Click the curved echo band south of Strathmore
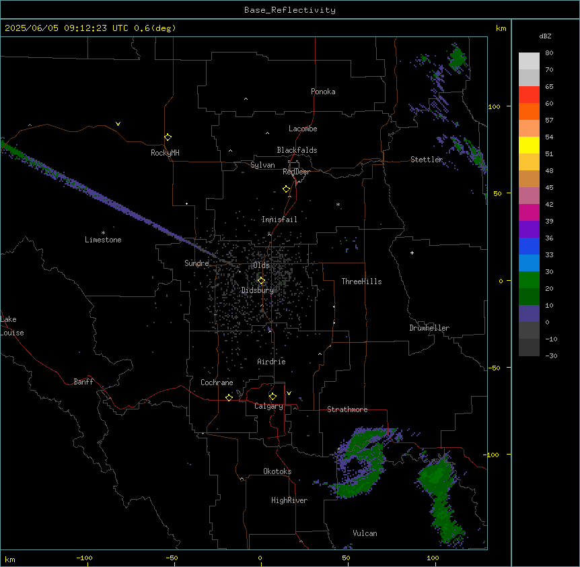This screenshot has width=580, height=567. [364, 463]
